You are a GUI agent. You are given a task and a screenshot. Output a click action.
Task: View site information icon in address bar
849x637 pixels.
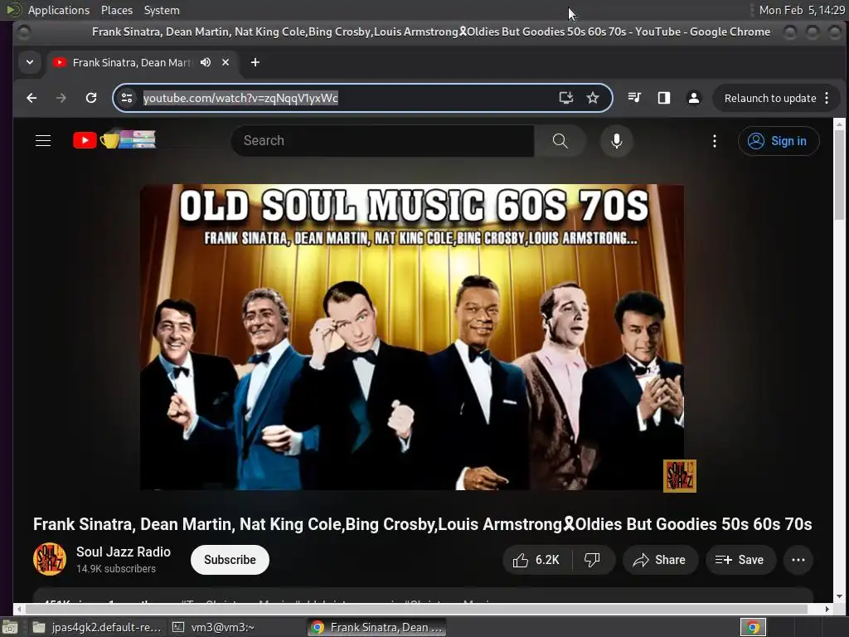coord(127,98)
